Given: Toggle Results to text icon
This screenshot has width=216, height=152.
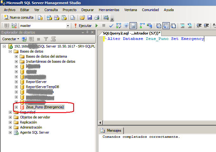Looking at the screenshot, I should point(159,26).
